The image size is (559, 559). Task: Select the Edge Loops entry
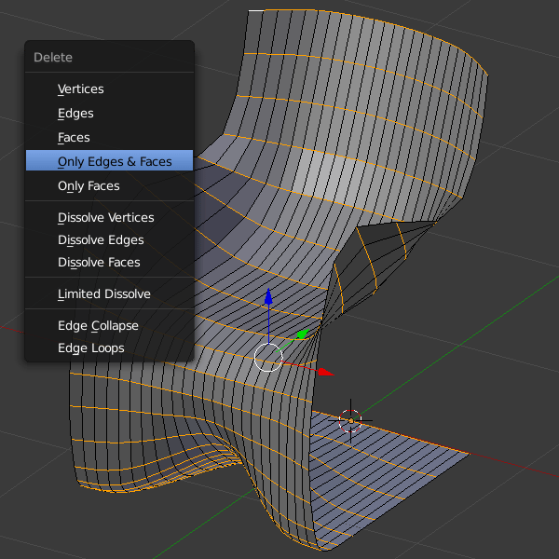click(90, 348)
